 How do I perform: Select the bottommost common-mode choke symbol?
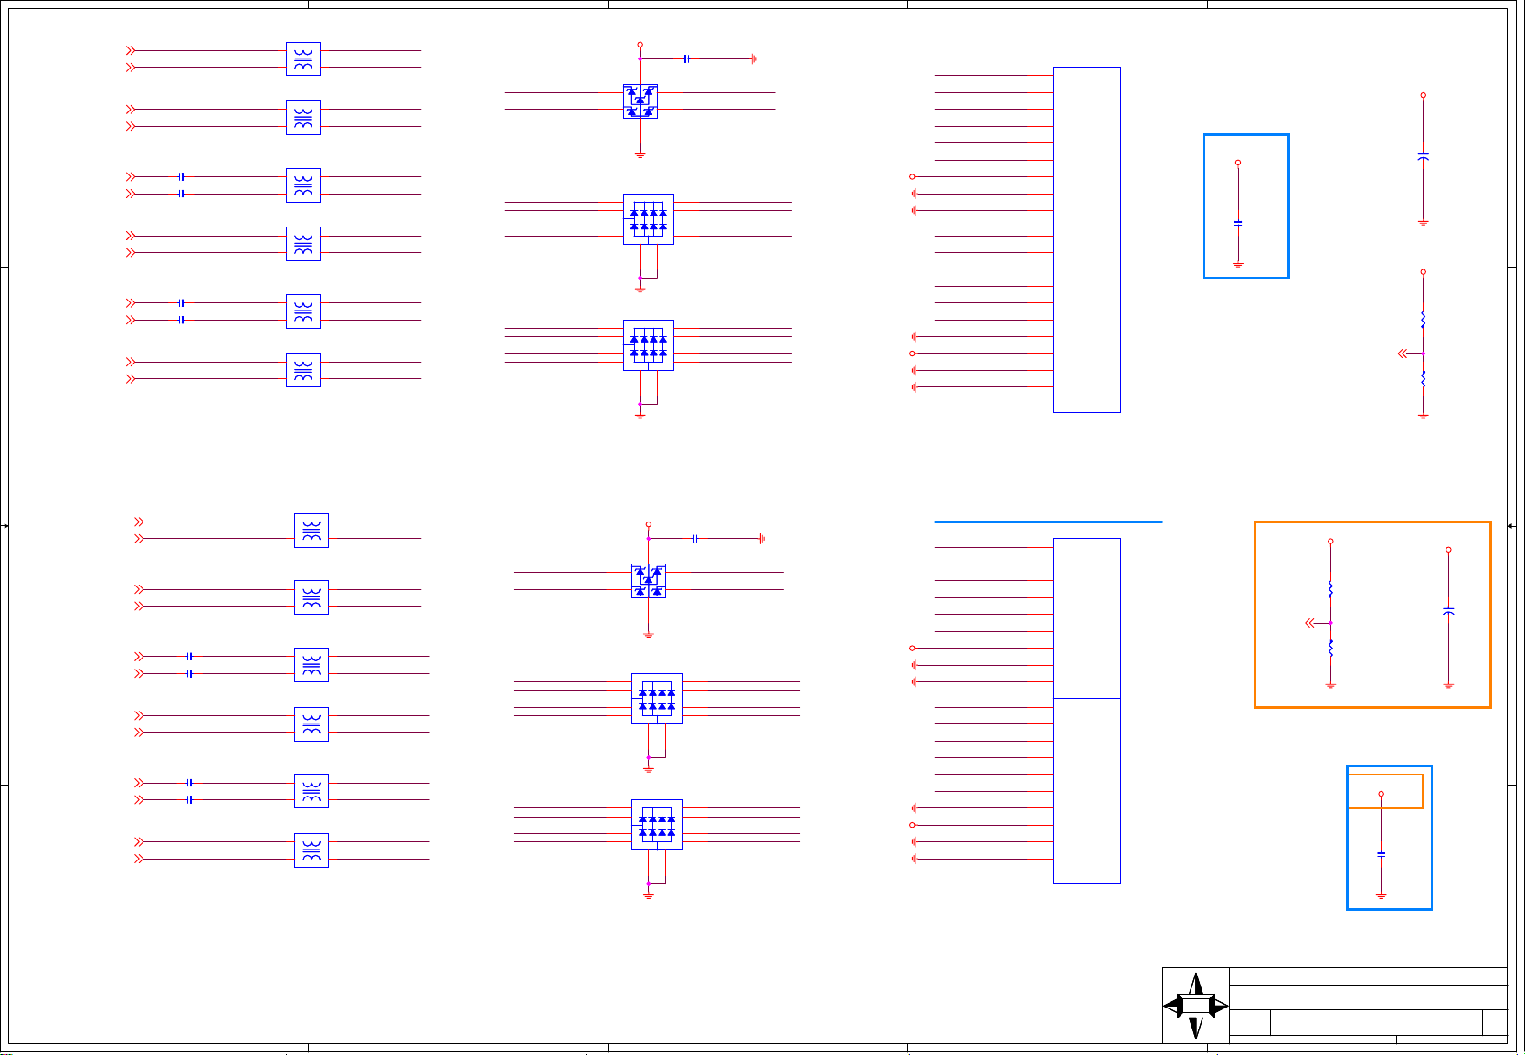coord(312,850)
